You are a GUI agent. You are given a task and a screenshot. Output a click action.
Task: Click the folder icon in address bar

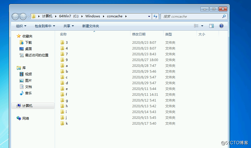point(34,16)
